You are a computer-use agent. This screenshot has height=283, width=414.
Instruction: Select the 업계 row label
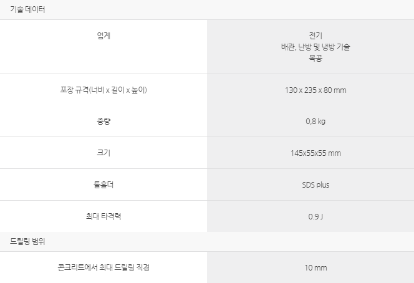(103, 36)
